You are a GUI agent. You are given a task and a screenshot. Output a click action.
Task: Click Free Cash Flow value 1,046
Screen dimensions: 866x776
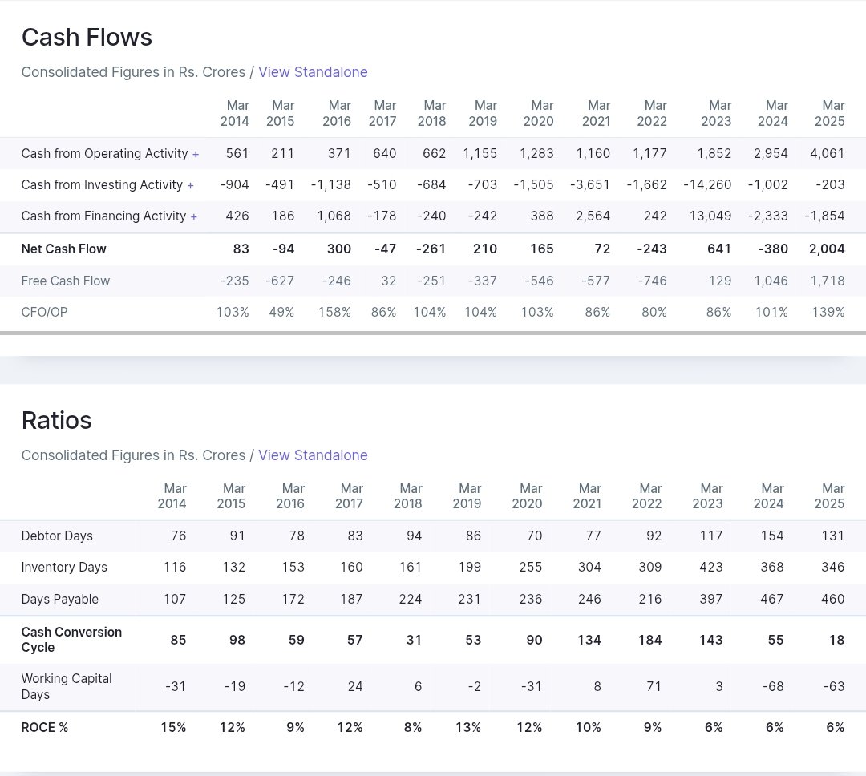(771, 281)
